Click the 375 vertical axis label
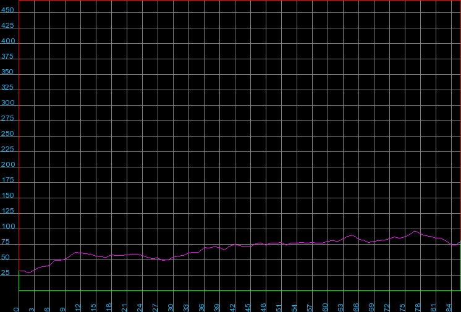This screenshot has height=312, width=461. click(7, 56)
